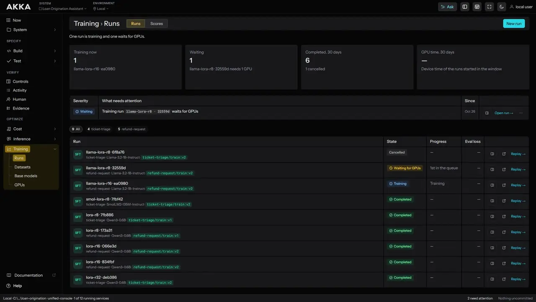536x302 pixels.
Task: Open lora-r16·834fbf in a new window
Action: coord(504,263)
